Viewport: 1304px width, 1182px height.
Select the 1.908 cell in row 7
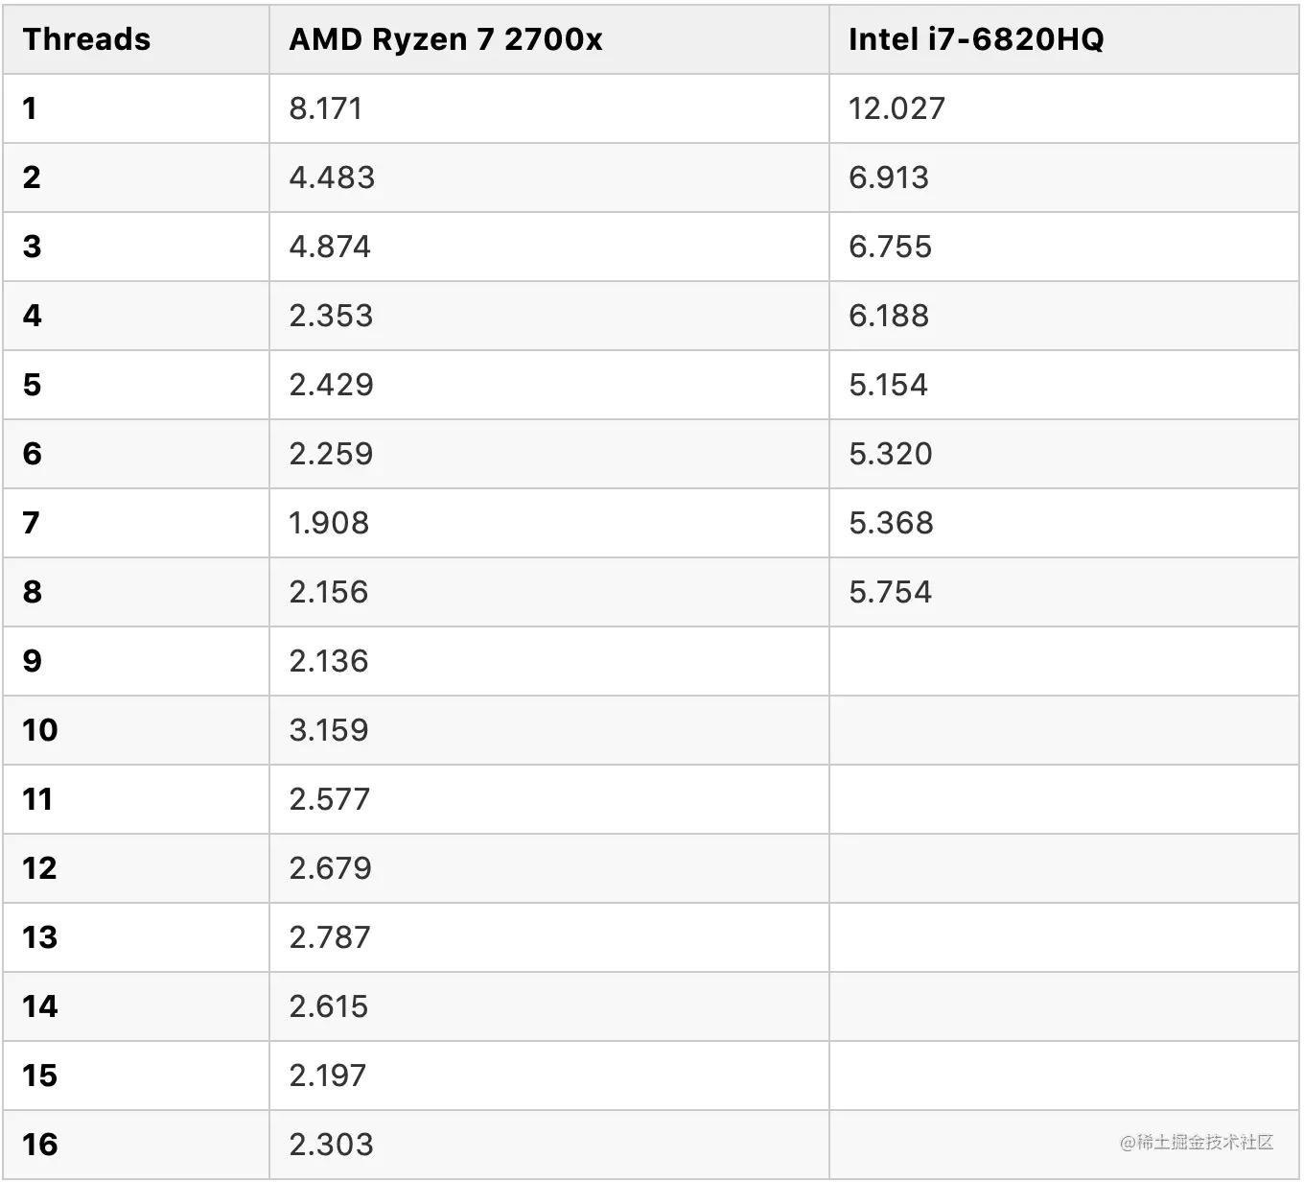pyautogui.click(x=549, y=523)
